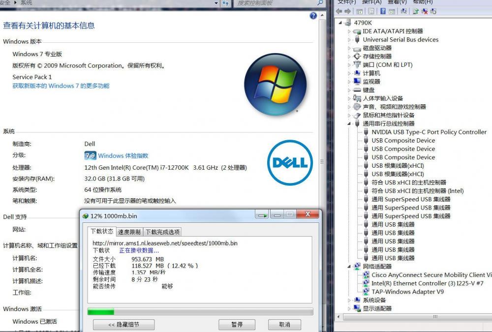
Task: Click the uninstall device red-X toolbar icon
Action: pos(425,11)
